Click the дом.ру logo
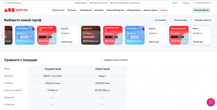Screen dimensions: 217x110 point(16,10)
